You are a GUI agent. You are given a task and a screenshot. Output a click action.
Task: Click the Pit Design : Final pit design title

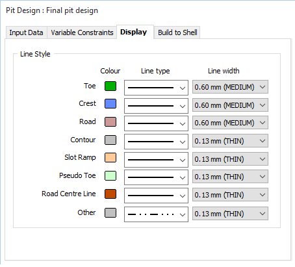[52, 10]
